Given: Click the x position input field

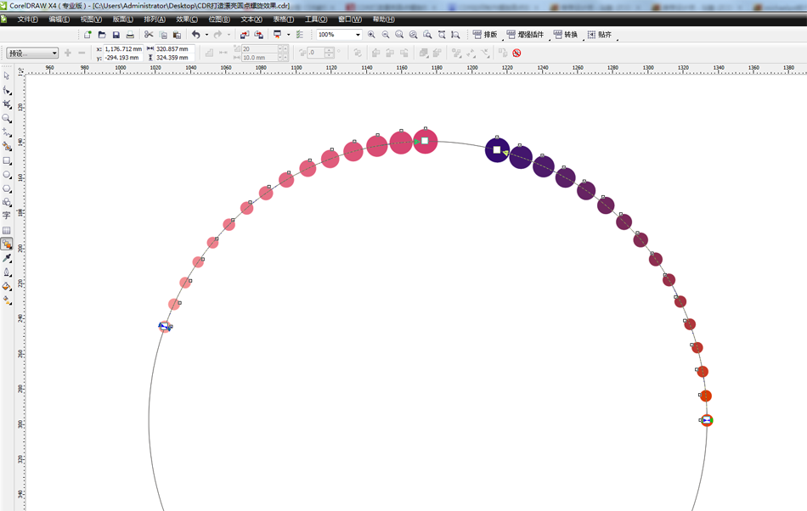Looking at the screenshot, I should pyautogui.click(x=123, y=49).
